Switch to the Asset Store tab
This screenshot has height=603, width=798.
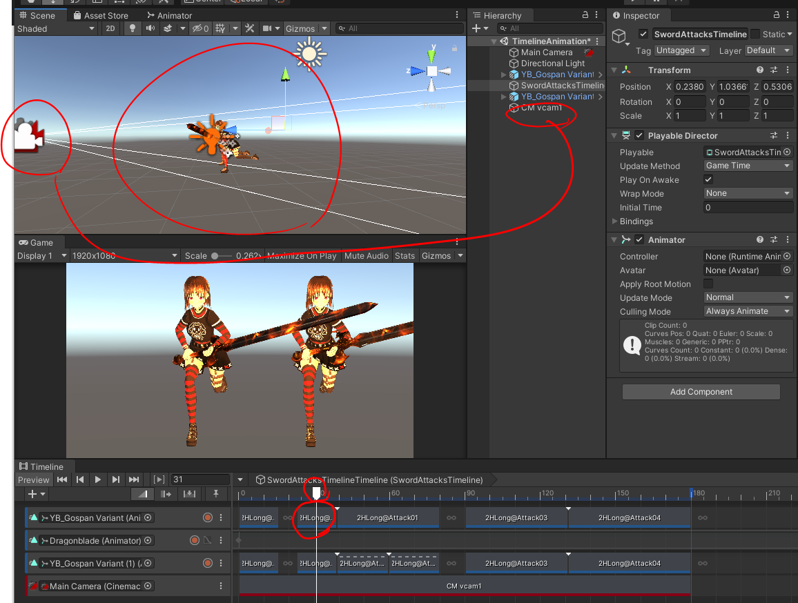click(101, 15)
